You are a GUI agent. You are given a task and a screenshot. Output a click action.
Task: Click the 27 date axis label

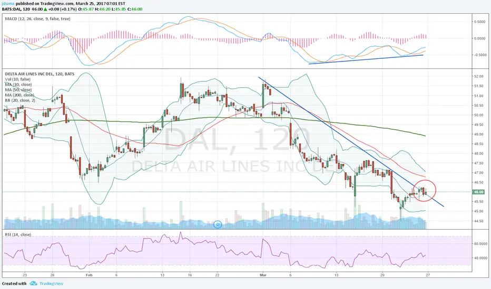point(428,275)
